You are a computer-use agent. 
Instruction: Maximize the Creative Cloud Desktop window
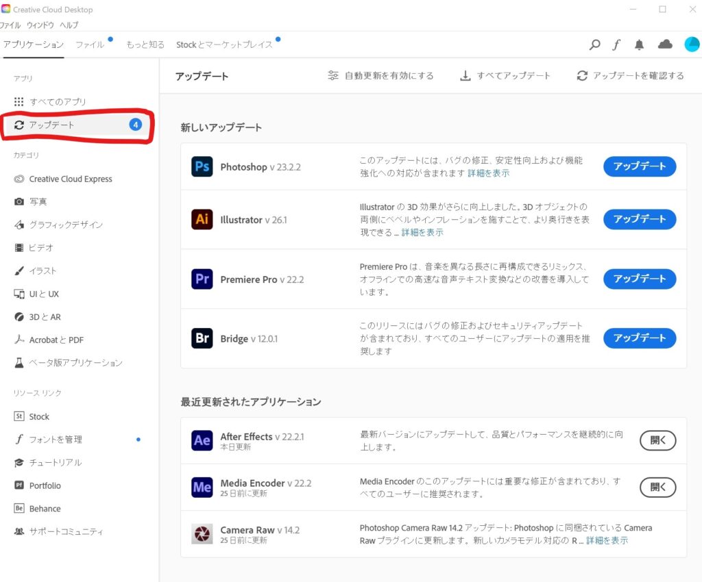(663, 9)
